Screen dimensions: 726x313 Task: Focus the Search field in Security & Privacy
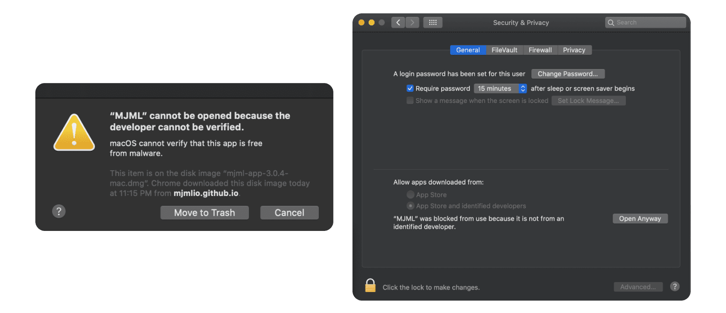(x=645, y=22)
